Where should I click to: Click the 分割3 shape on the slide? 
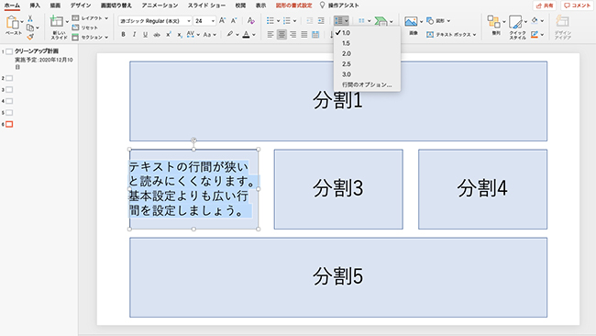pos(338,189)
